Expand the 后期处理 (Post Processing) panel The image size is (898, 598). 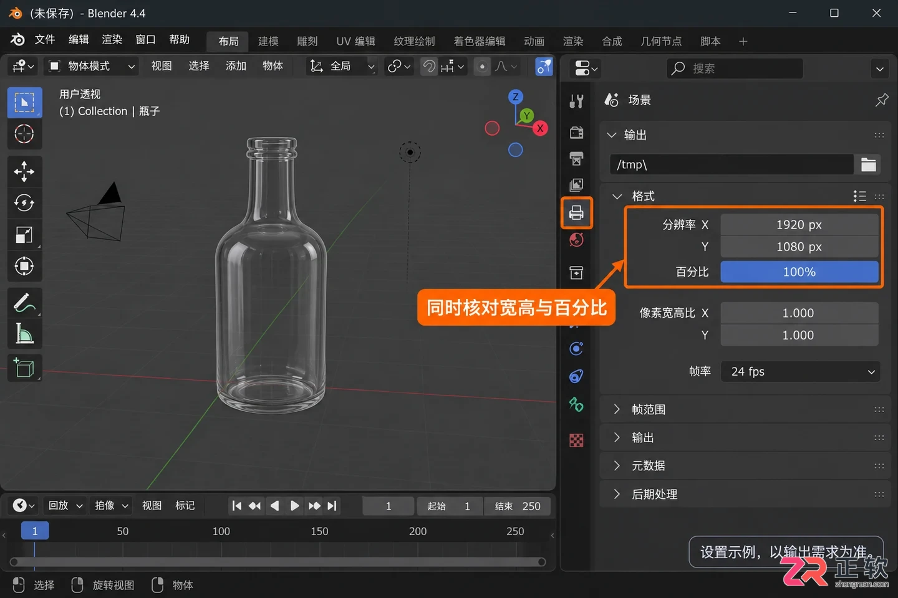coord(617,494)
